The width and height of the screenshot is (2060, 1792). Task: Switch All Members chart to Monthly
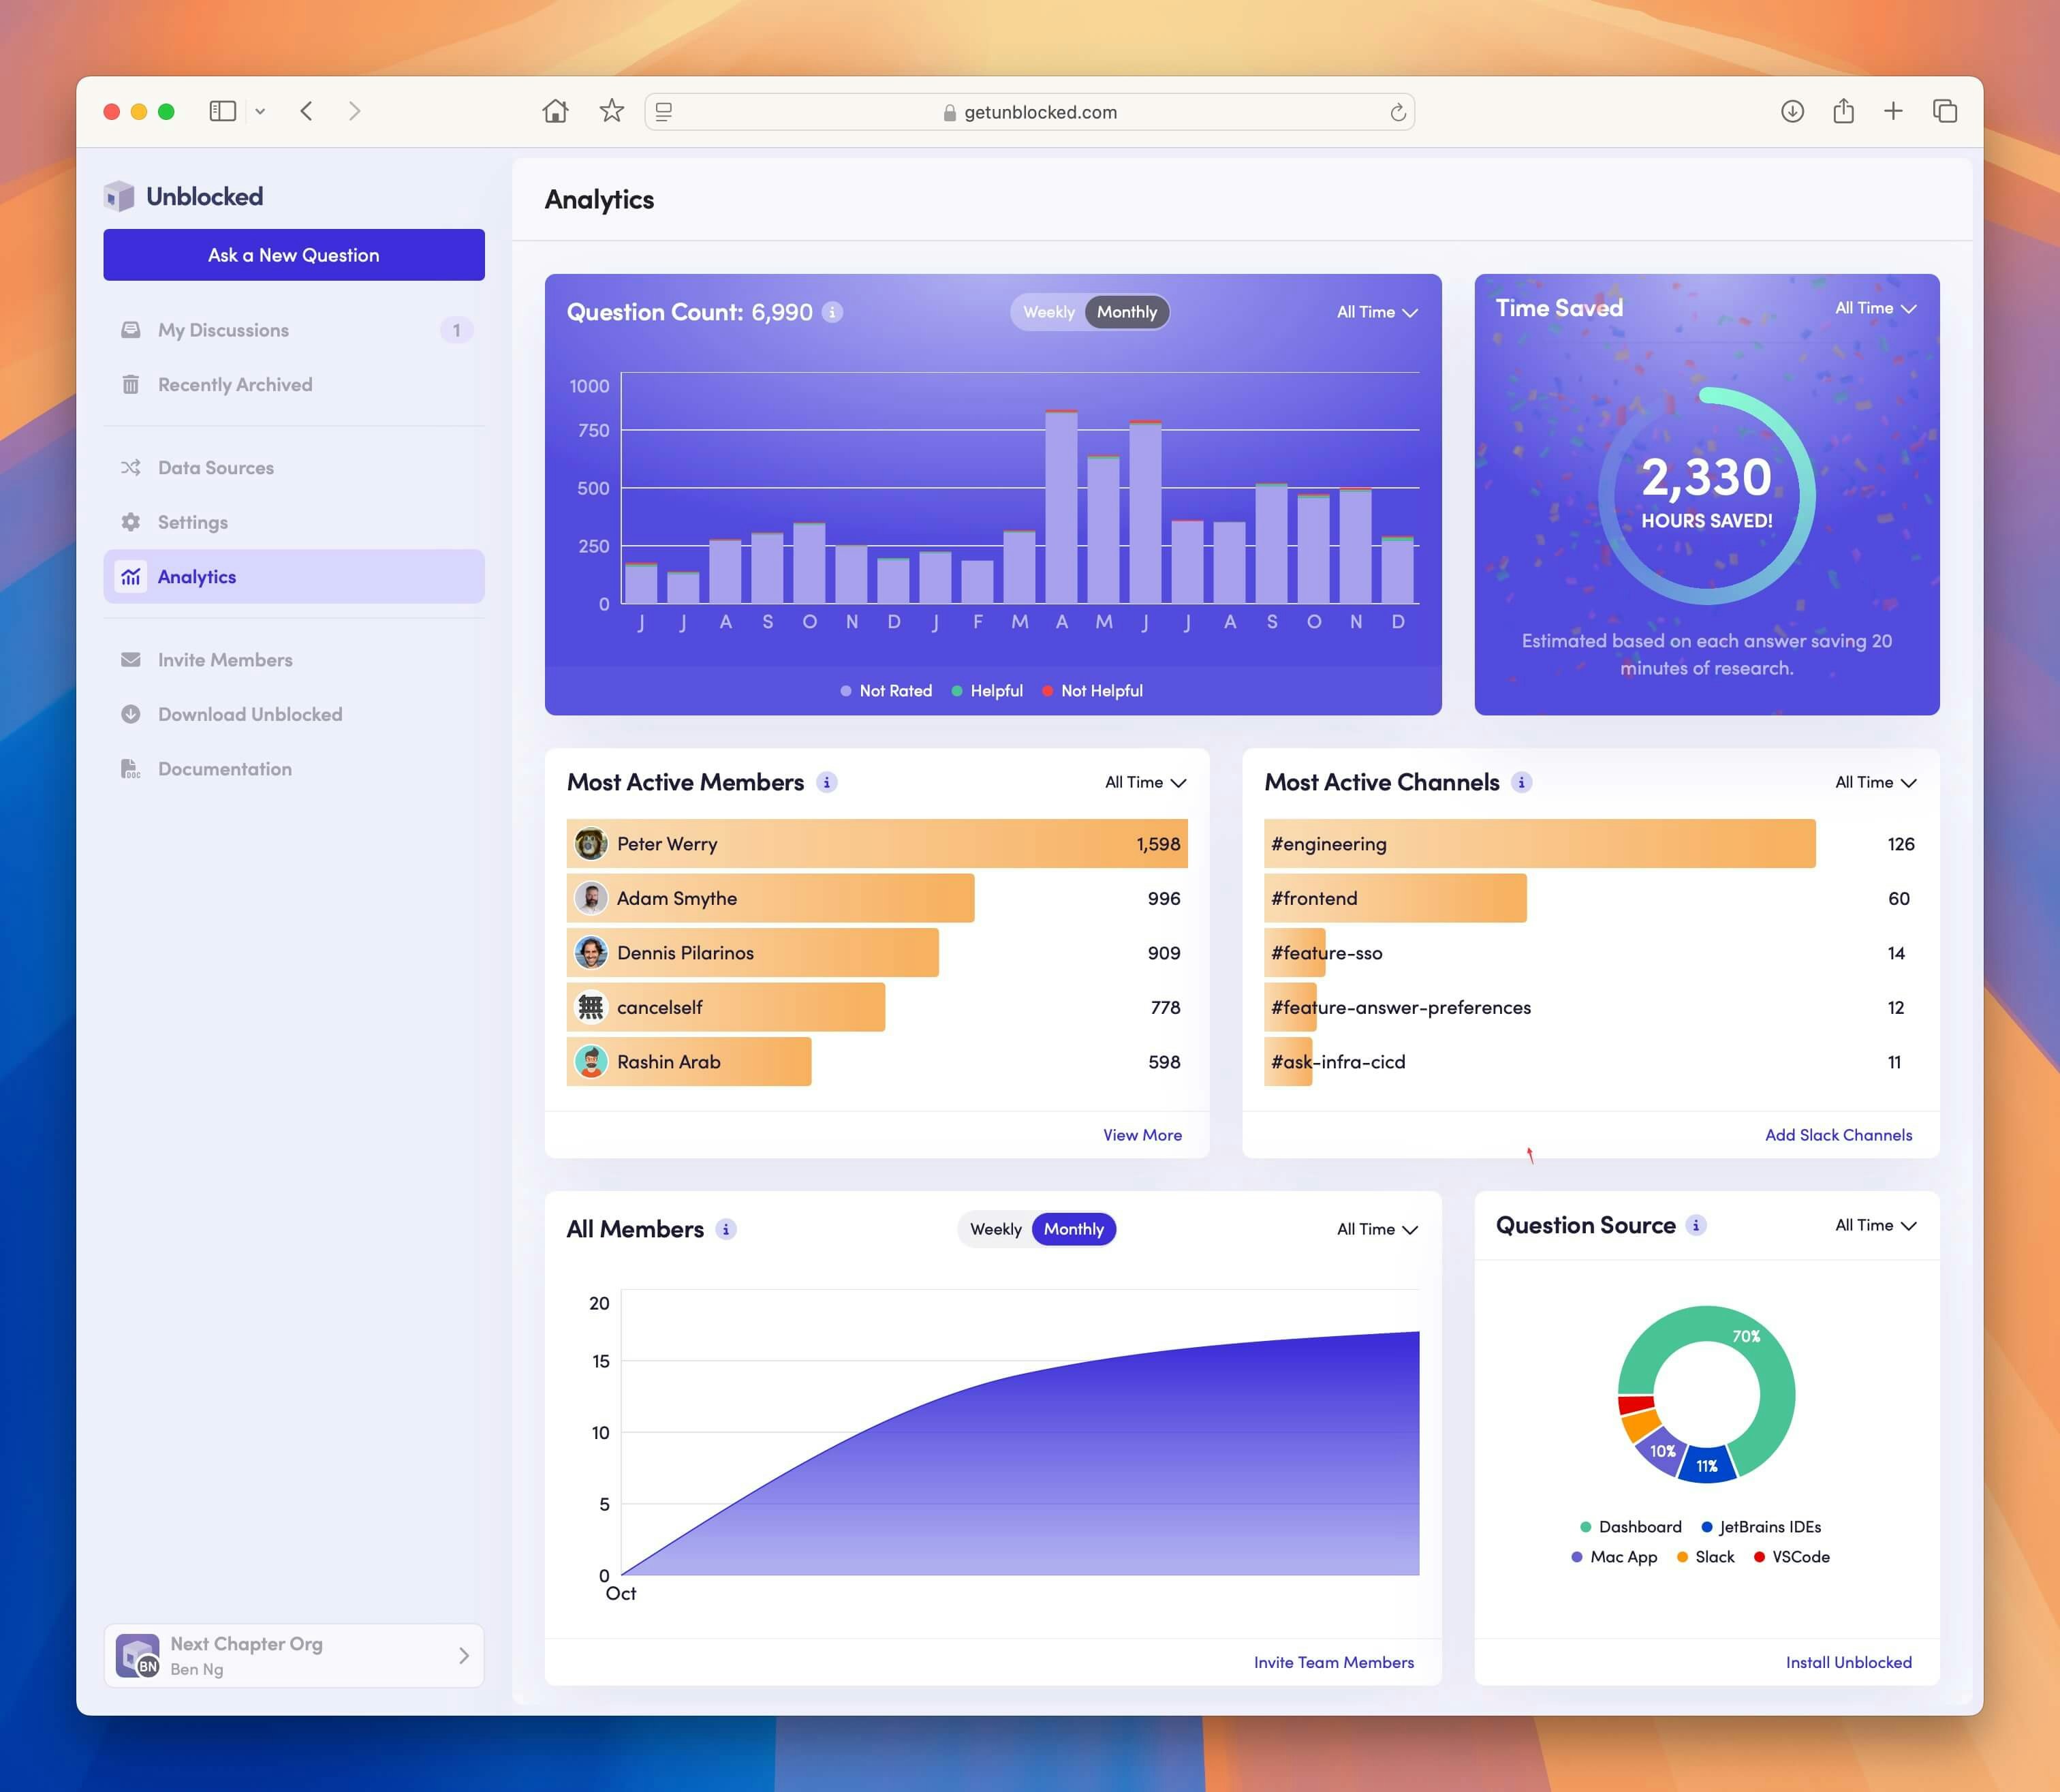pyautogui.click(x=1074, y=1229)
